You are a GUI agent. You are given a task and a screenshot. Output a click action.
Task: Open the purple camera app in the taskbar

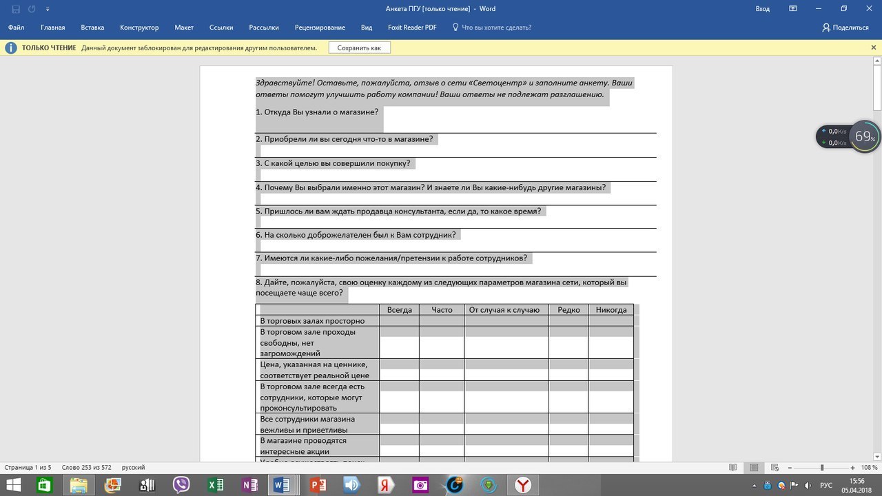(x=420, y=486)
